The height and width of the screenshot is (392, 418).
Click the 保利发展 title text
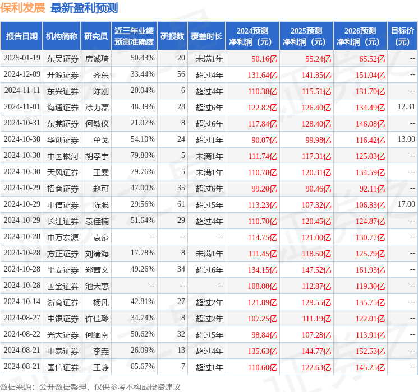point(22,8)
